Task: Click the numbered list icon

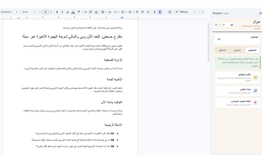Action: coord(130,12)
